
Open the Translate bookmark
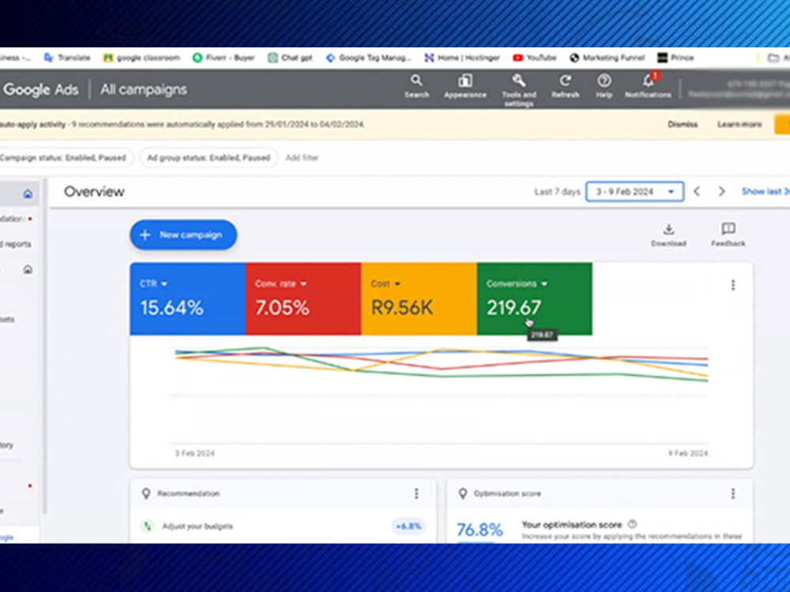(67, 58)
